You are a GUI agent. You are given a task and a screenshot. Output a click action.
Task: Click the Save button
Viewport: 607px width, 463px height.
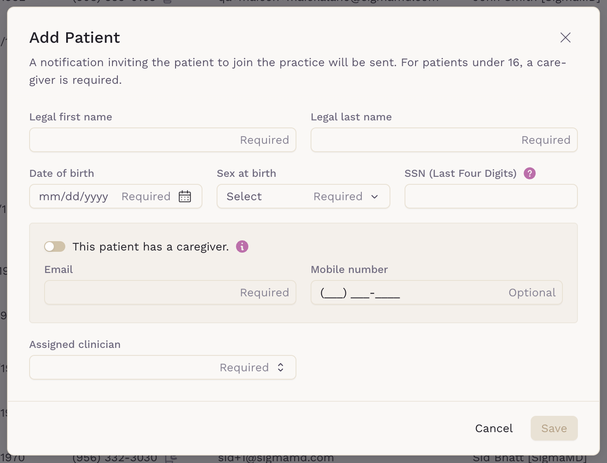point(554,428)
